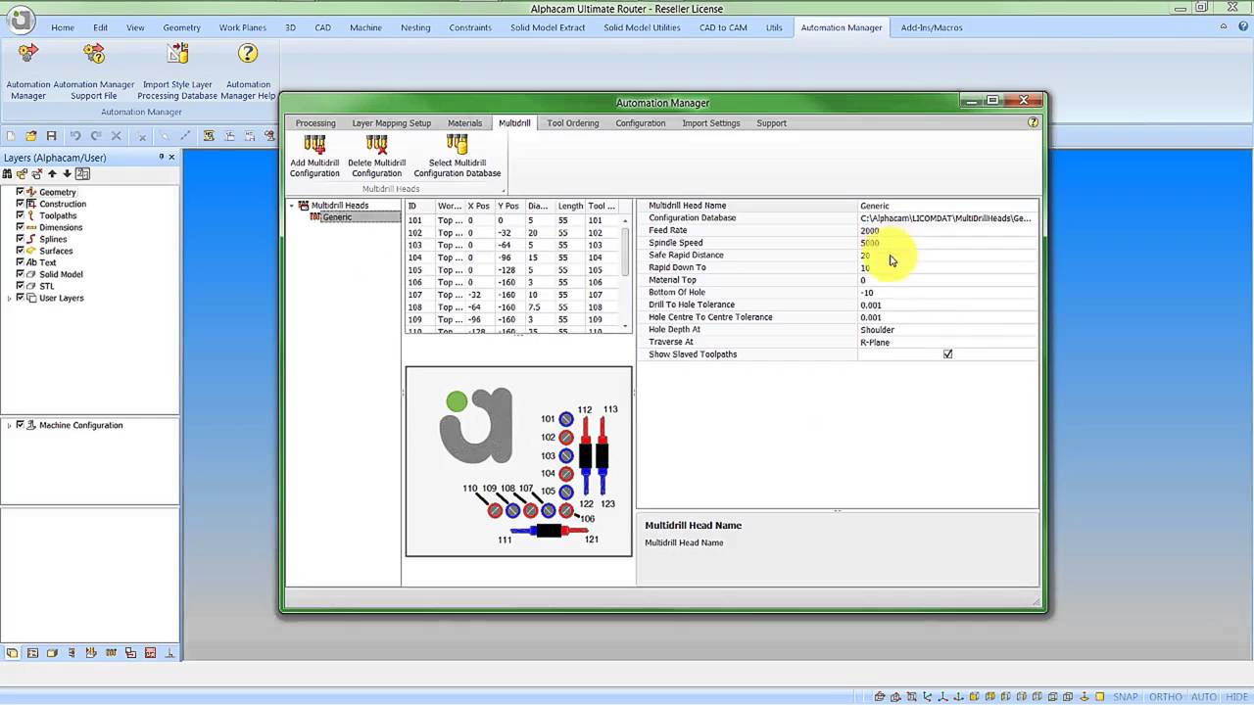Open the Geometry ribbon tab
The width and height of the screenshot is (1254, 705).
[182, 27]
